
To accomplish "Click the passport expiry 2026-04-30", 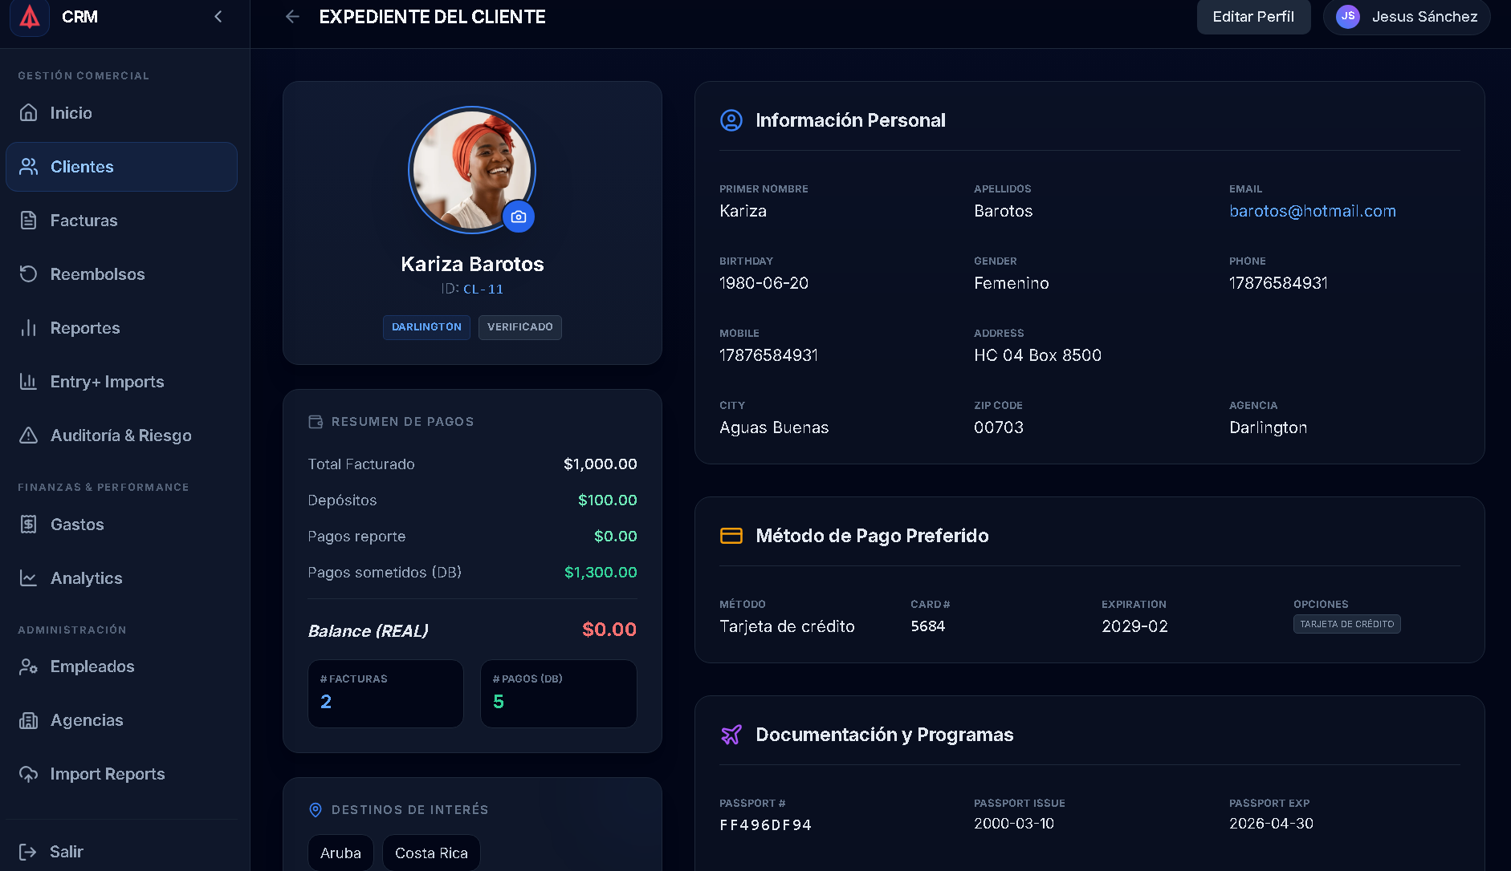I will (1272, 824).
